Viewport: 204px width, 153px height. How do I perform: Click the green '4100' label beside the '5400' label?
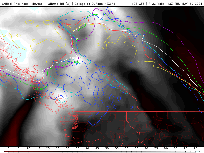(x=77, y=62)
